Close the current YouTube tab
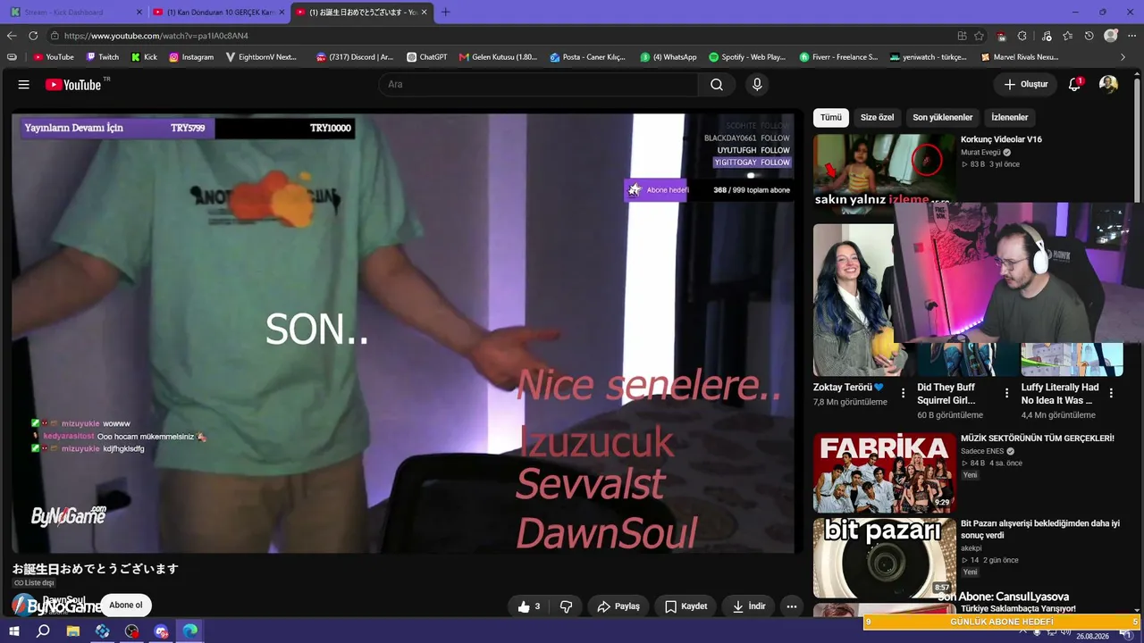Image resolution: width=1144 pixels, height=643 pixels. click(x=424, y=13)
